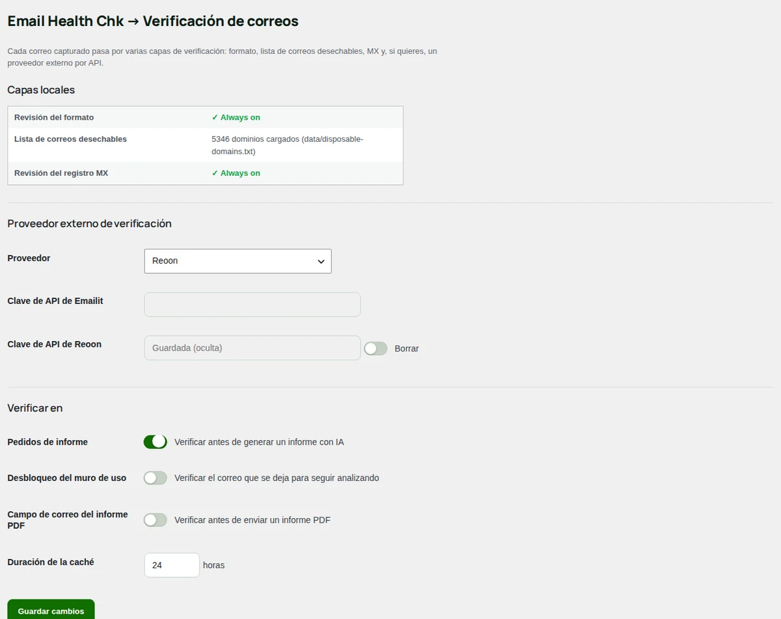Enable the Desbloqueo del muro de uso toggle
This screenshot has width=781, height=619.
pos(156,478)
